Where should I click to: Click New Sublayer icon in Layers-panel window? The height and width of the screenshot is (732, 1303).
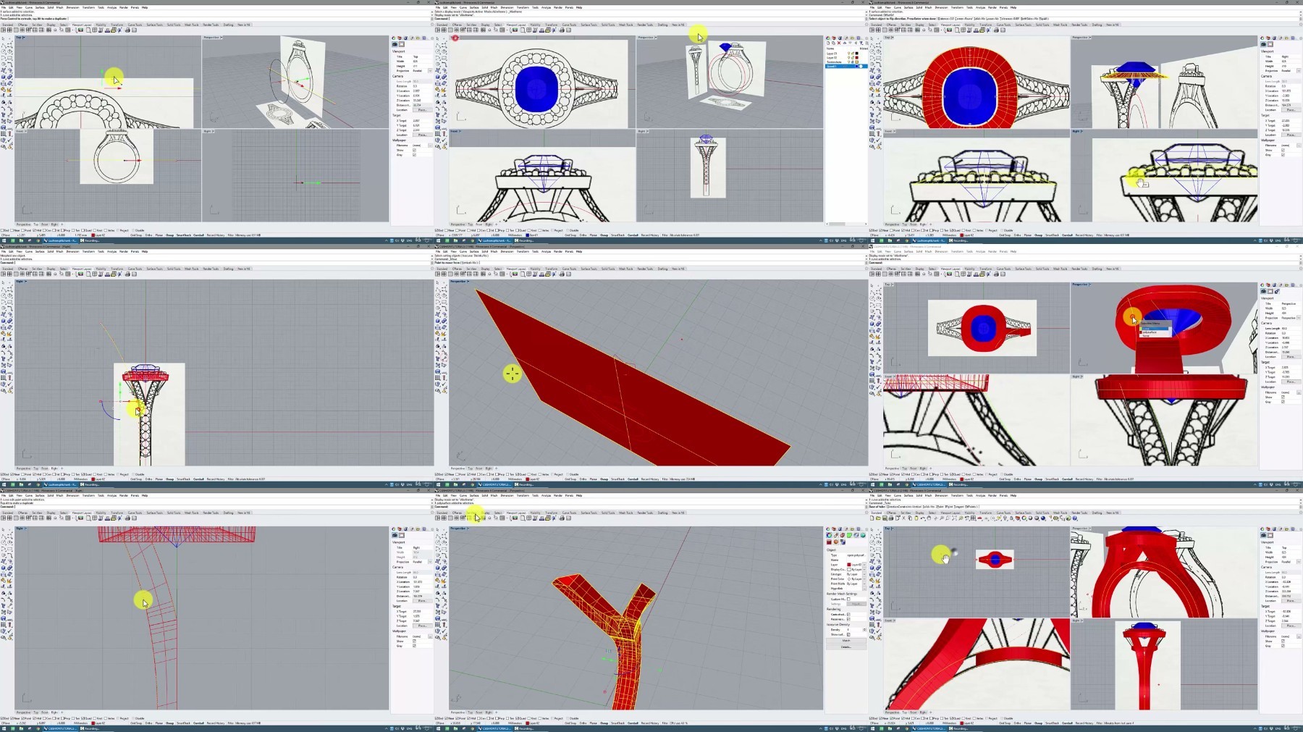[x=833, y=43]
